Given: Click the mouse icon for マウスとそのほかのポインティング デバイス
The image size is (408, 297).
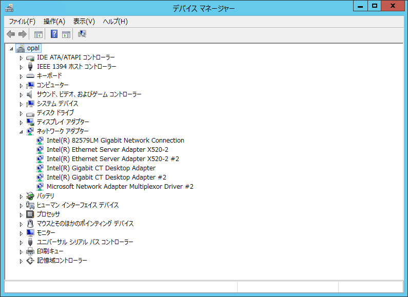Looking at the screenshot, I should coord(30,224).
